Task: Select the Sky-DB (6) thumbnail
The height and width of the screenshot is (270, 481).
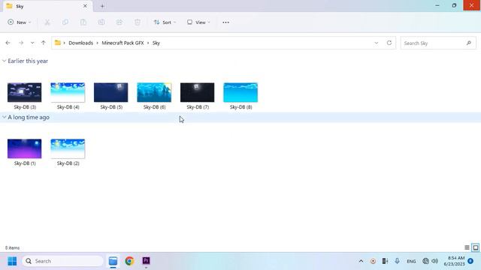Action: 154,92
